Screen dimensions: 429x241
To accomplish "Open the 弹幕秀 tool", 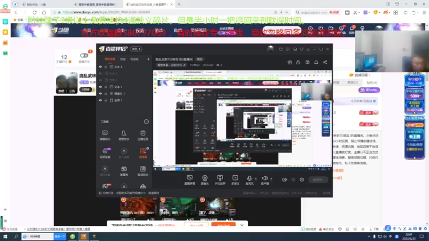I will tap(124, 170).
